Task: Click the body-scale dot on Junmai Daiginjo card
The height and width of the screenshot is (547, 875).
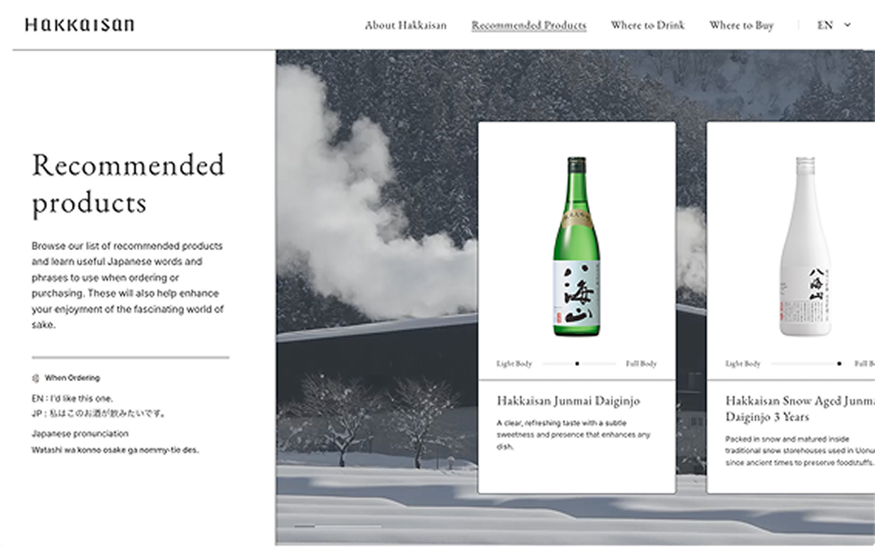Action: point(577,363)
